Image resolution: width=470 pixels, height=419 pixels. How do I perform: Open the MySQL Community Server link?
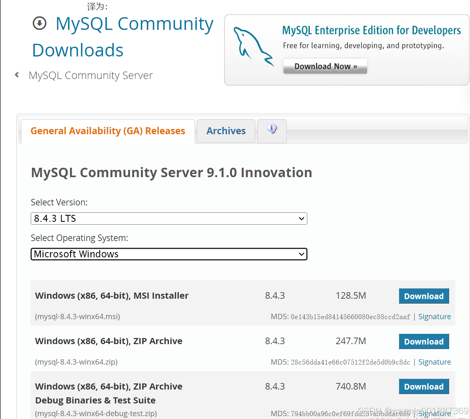[x=91, y=75]
